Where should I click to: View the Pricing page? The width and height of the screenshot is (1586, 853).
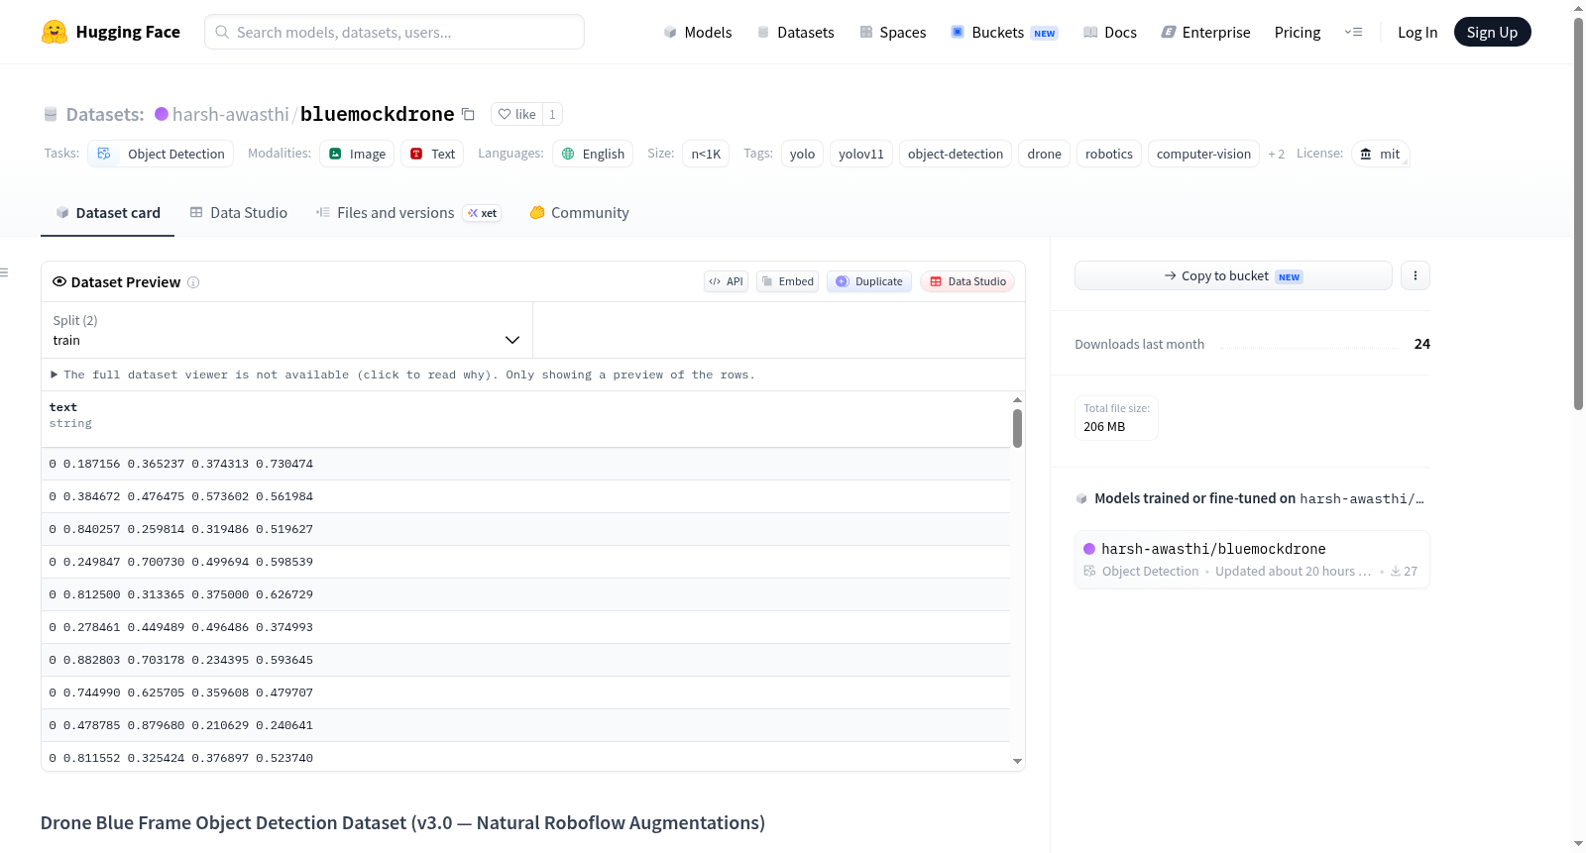click(x=1298, y=32)
